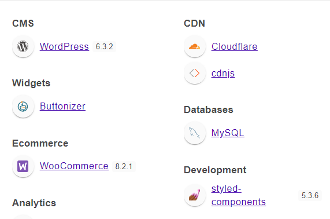This screenshot has width=330, height=219.
Task: Click the styled-components 5.3.6 version badge
Action: [x=310, y=195]
